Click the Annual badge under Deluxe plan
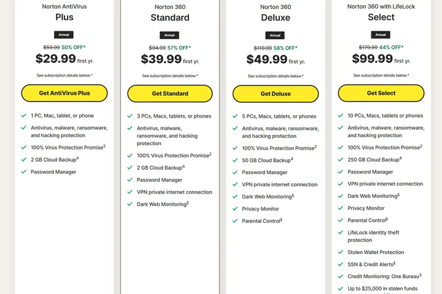The image size is (442, 294). point(275,36)
